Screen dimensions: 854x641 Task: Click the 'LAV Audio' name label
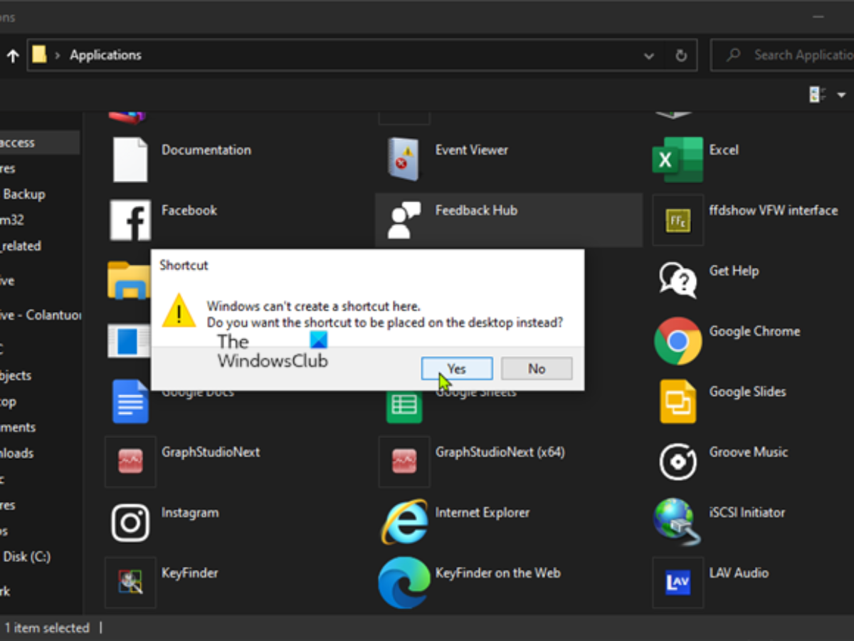coord(739,573)
